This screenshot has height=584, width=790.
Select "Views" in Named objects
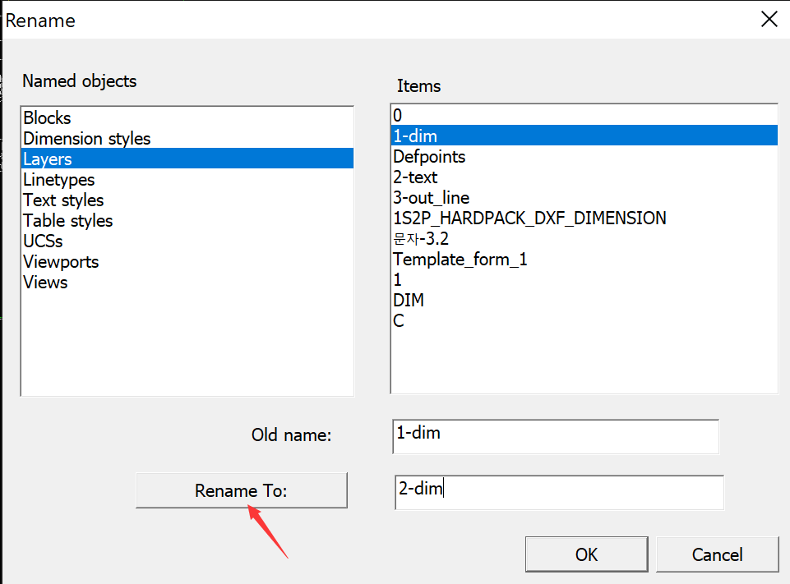tap(45, 282)
